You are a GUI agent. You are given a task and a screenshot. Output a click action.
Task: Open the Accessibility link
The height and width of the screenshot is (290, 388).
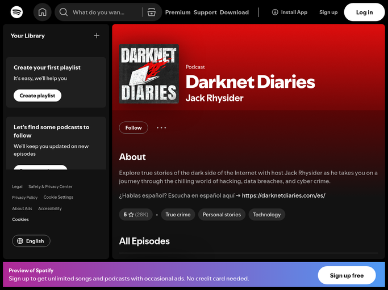tap(50, 208)
